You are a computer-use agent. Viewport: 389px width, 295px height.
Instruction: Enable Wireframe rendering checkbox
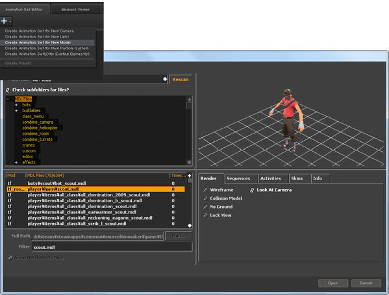[x=205, y=190]
